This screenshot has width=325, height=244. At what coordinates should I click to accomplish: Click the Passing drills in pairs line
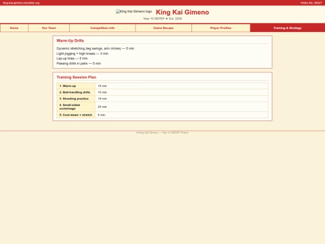(79, 63)
